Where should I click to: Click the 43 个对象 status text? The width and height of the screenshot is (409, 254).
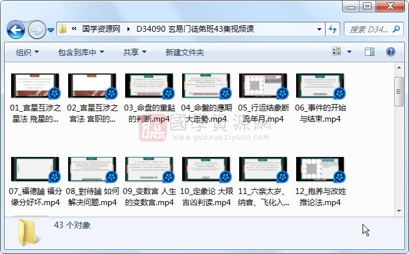click(72, 225)
